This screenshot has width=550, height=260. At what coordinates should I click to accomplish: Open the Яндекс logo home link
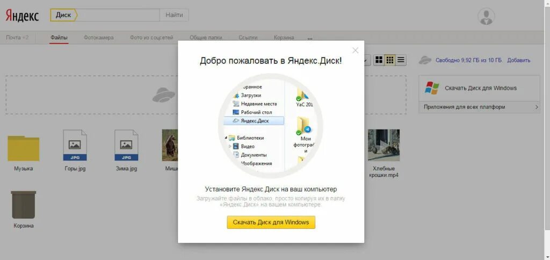[x=22, y=15]
